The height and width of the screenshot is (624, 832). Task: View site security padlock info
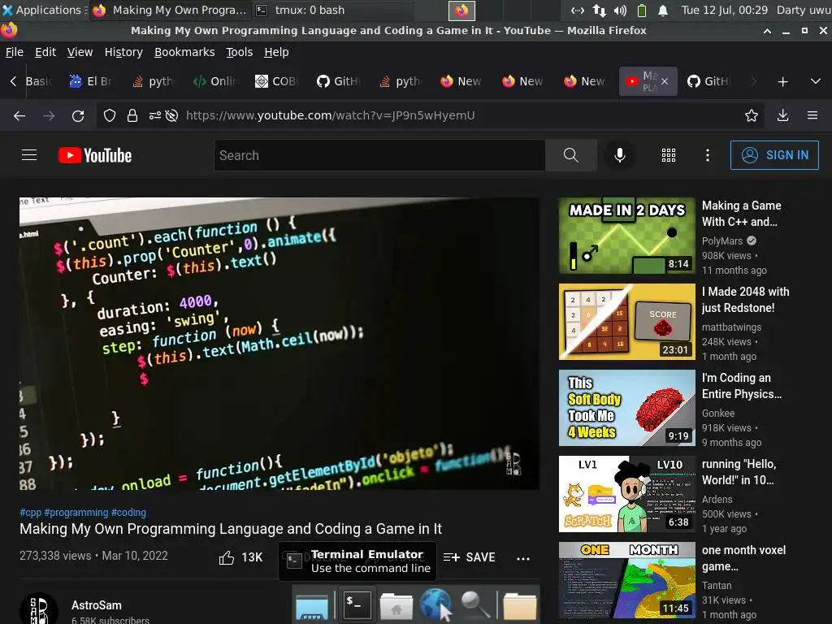point(132,115)
